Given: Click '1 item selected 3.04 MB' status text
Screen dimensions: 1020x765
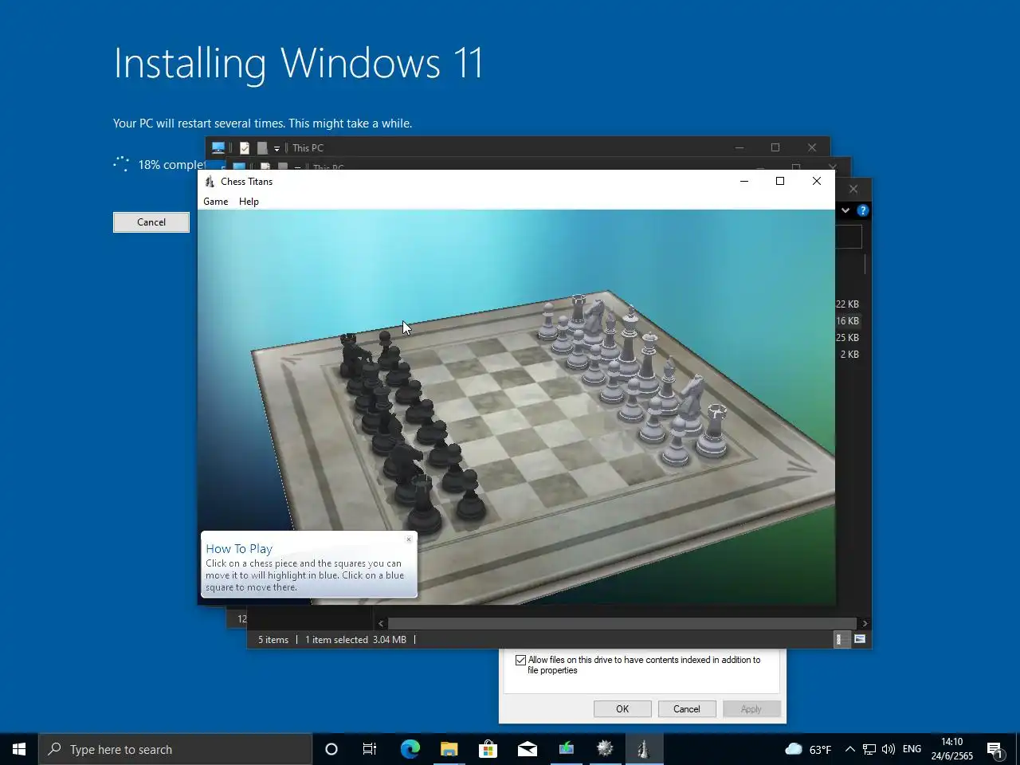Looking at the screenshot, I should [x=355, y=640].
